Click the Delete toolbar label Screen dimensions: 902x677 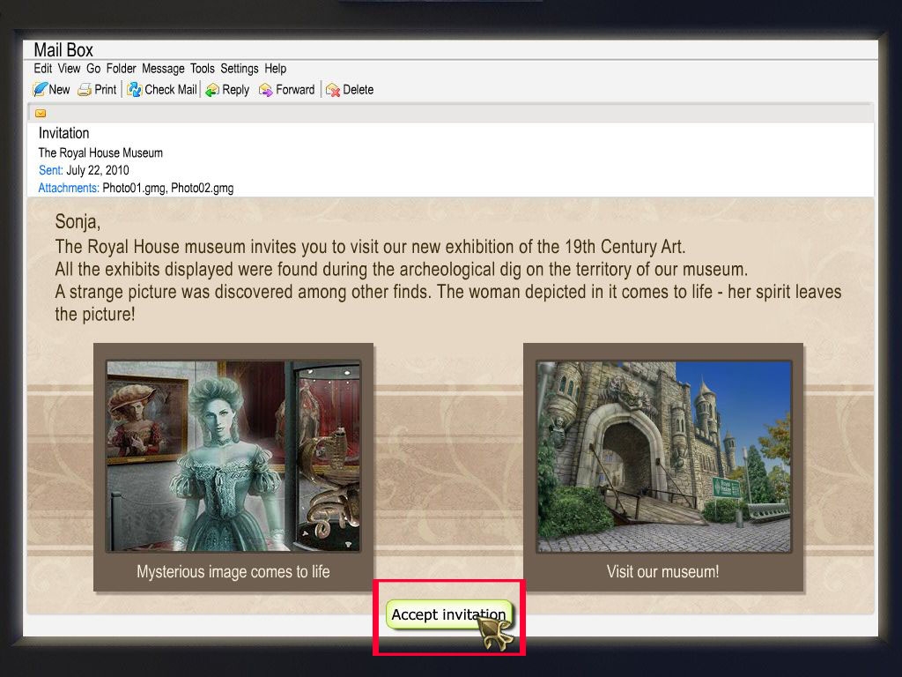359,90
